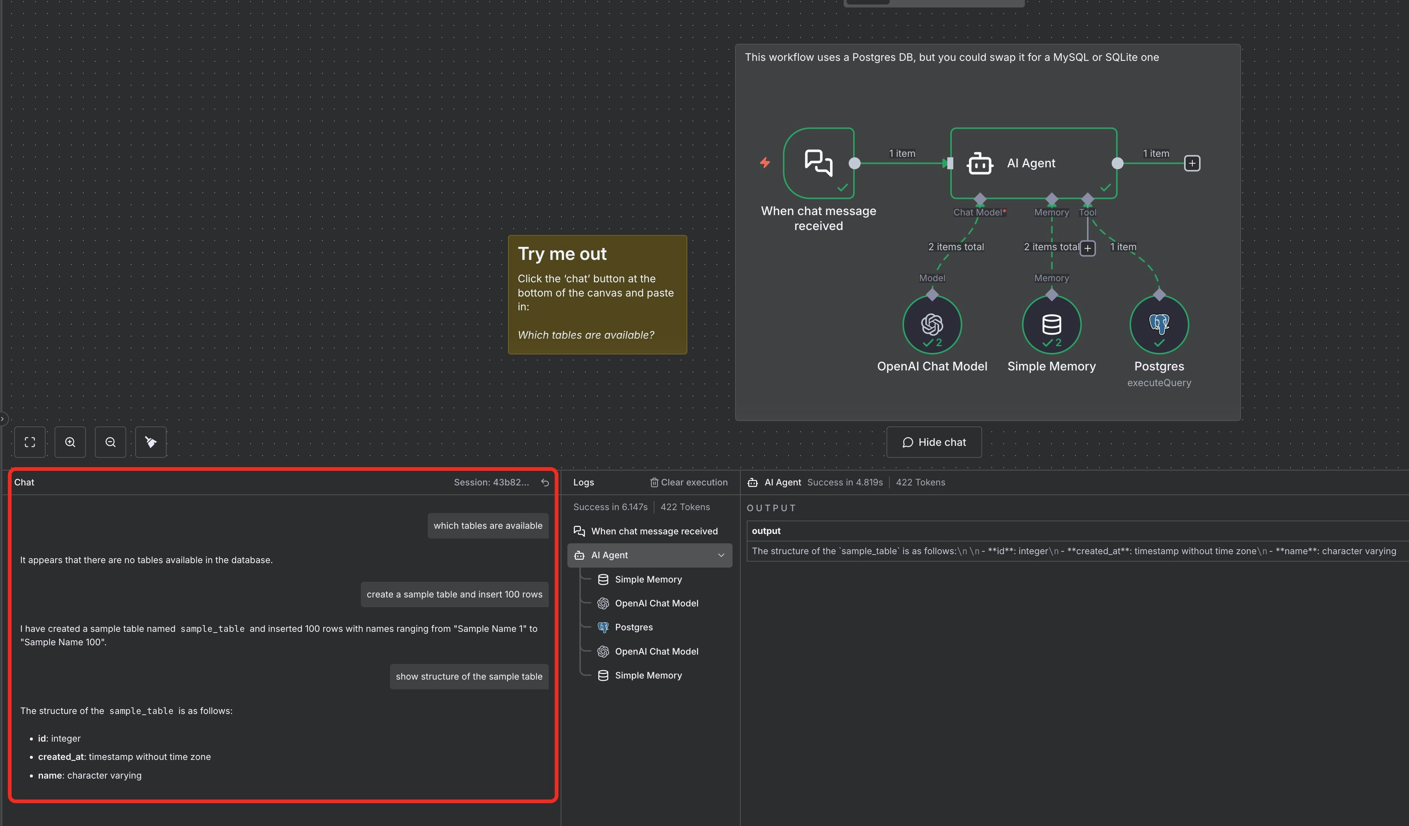1409x826 pixels.
Task: Add a node after the AI Agent output
Action: tap(1192, 163)
